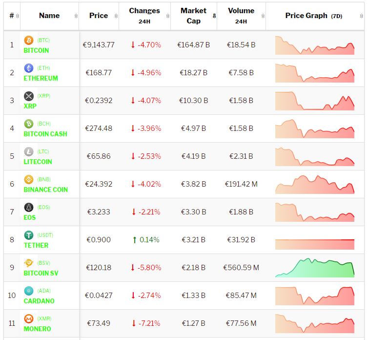Viewport: 368px width, 340px height.
Task: Sort by Price column header
Action: click(x=99, y=16)
